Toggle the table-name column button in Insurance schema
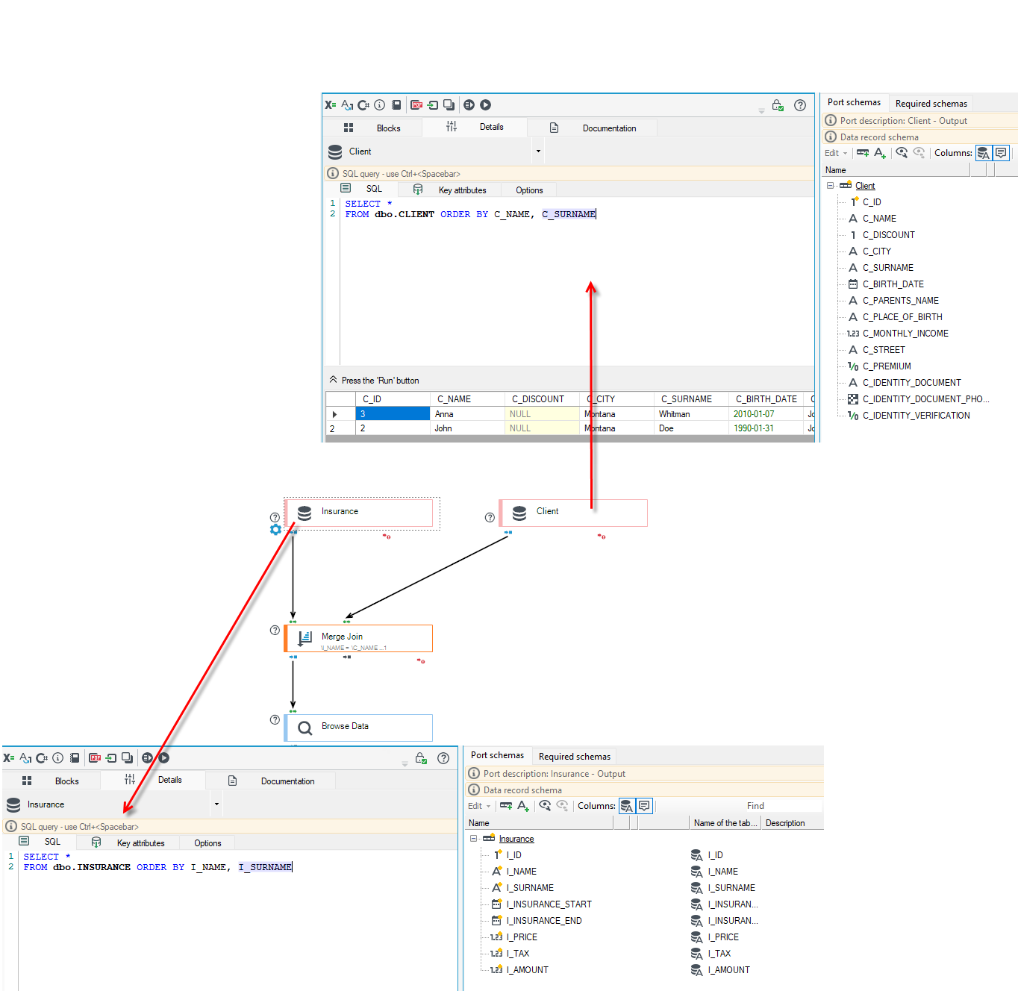Screen dimensions: 1018x991 click(627, 806)
